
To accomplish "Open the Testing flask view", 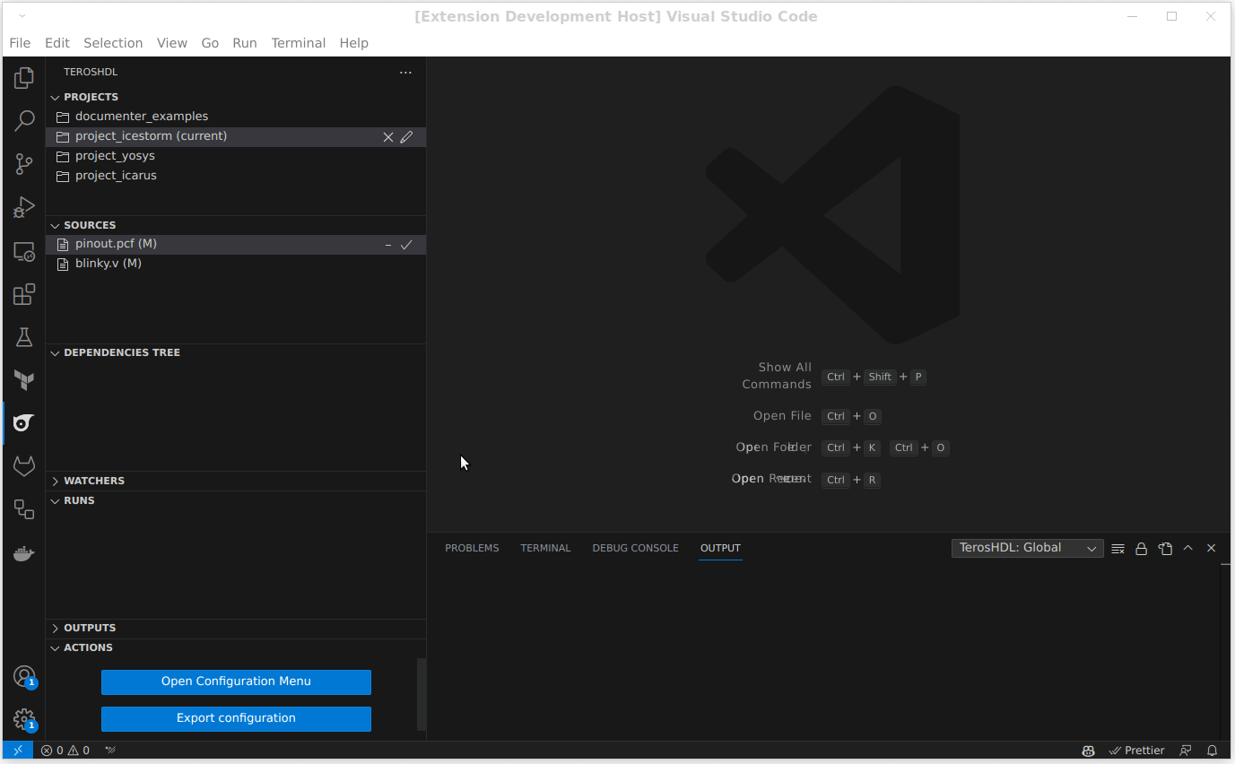I will (x=24, y=337).
